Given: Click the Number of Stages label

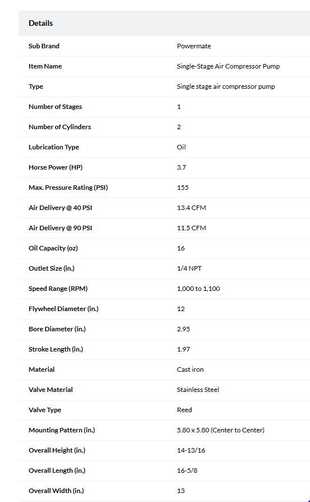Looking at the screenshot, I should pyautogui.click(x=55, y=107).
